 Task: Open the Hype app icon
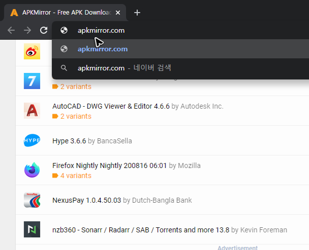click(x=32, y=140)
